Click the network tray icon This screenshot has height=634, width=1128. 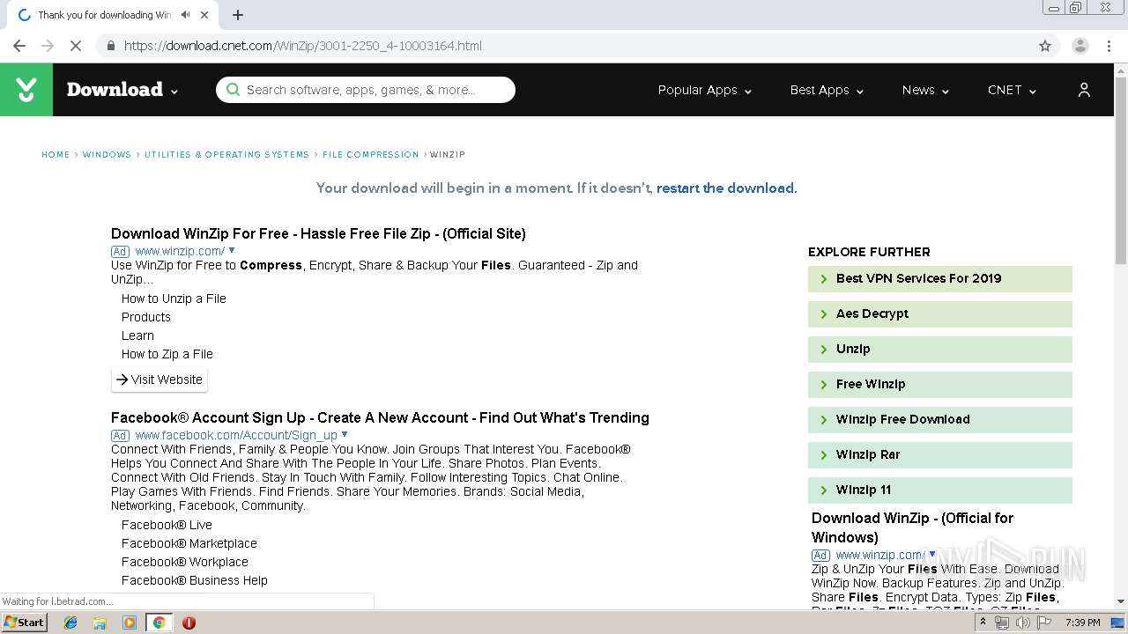pos(1001,623)
